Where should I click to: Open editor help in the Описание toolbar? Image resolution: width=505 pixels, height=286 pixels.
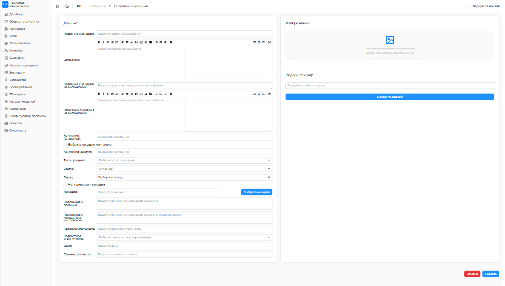(171, 42)
